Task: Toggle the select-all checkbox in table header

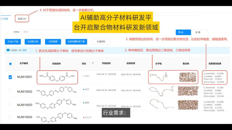Action: [x=10, y=64]
